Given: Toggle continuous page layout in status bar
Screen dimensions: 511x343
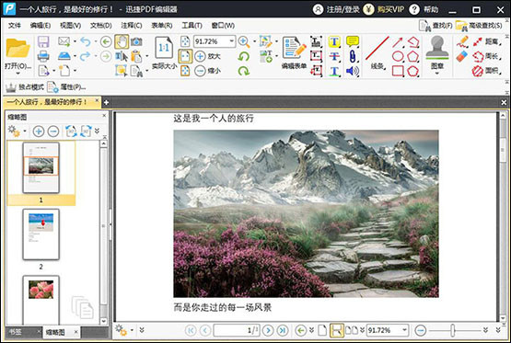Looking at the screenshot, I should tap(336, 330).
